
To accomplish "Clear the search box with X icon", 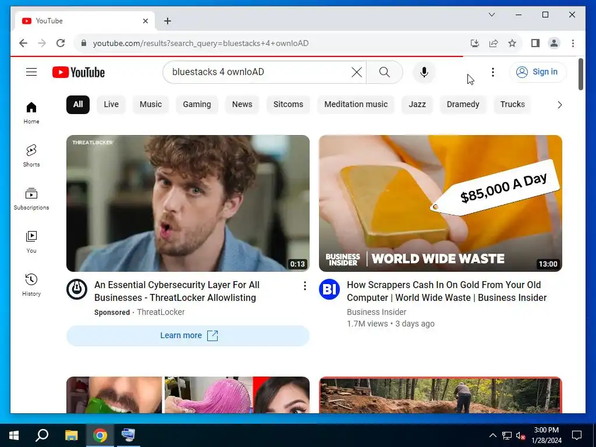I will pyautogui.click(x=357, y=72).
